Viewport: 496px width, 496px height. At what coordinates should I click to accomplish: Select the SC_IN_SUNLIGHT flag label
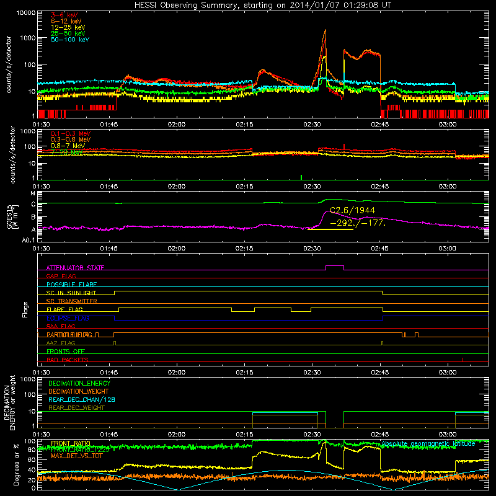pos(71,293)
